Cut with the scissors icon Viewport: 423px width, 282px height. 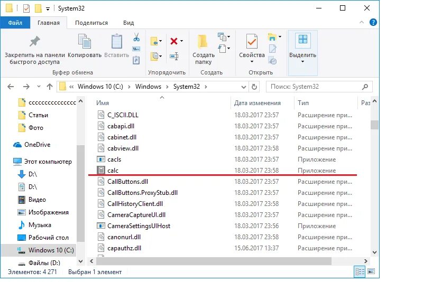tap(136, 37)
